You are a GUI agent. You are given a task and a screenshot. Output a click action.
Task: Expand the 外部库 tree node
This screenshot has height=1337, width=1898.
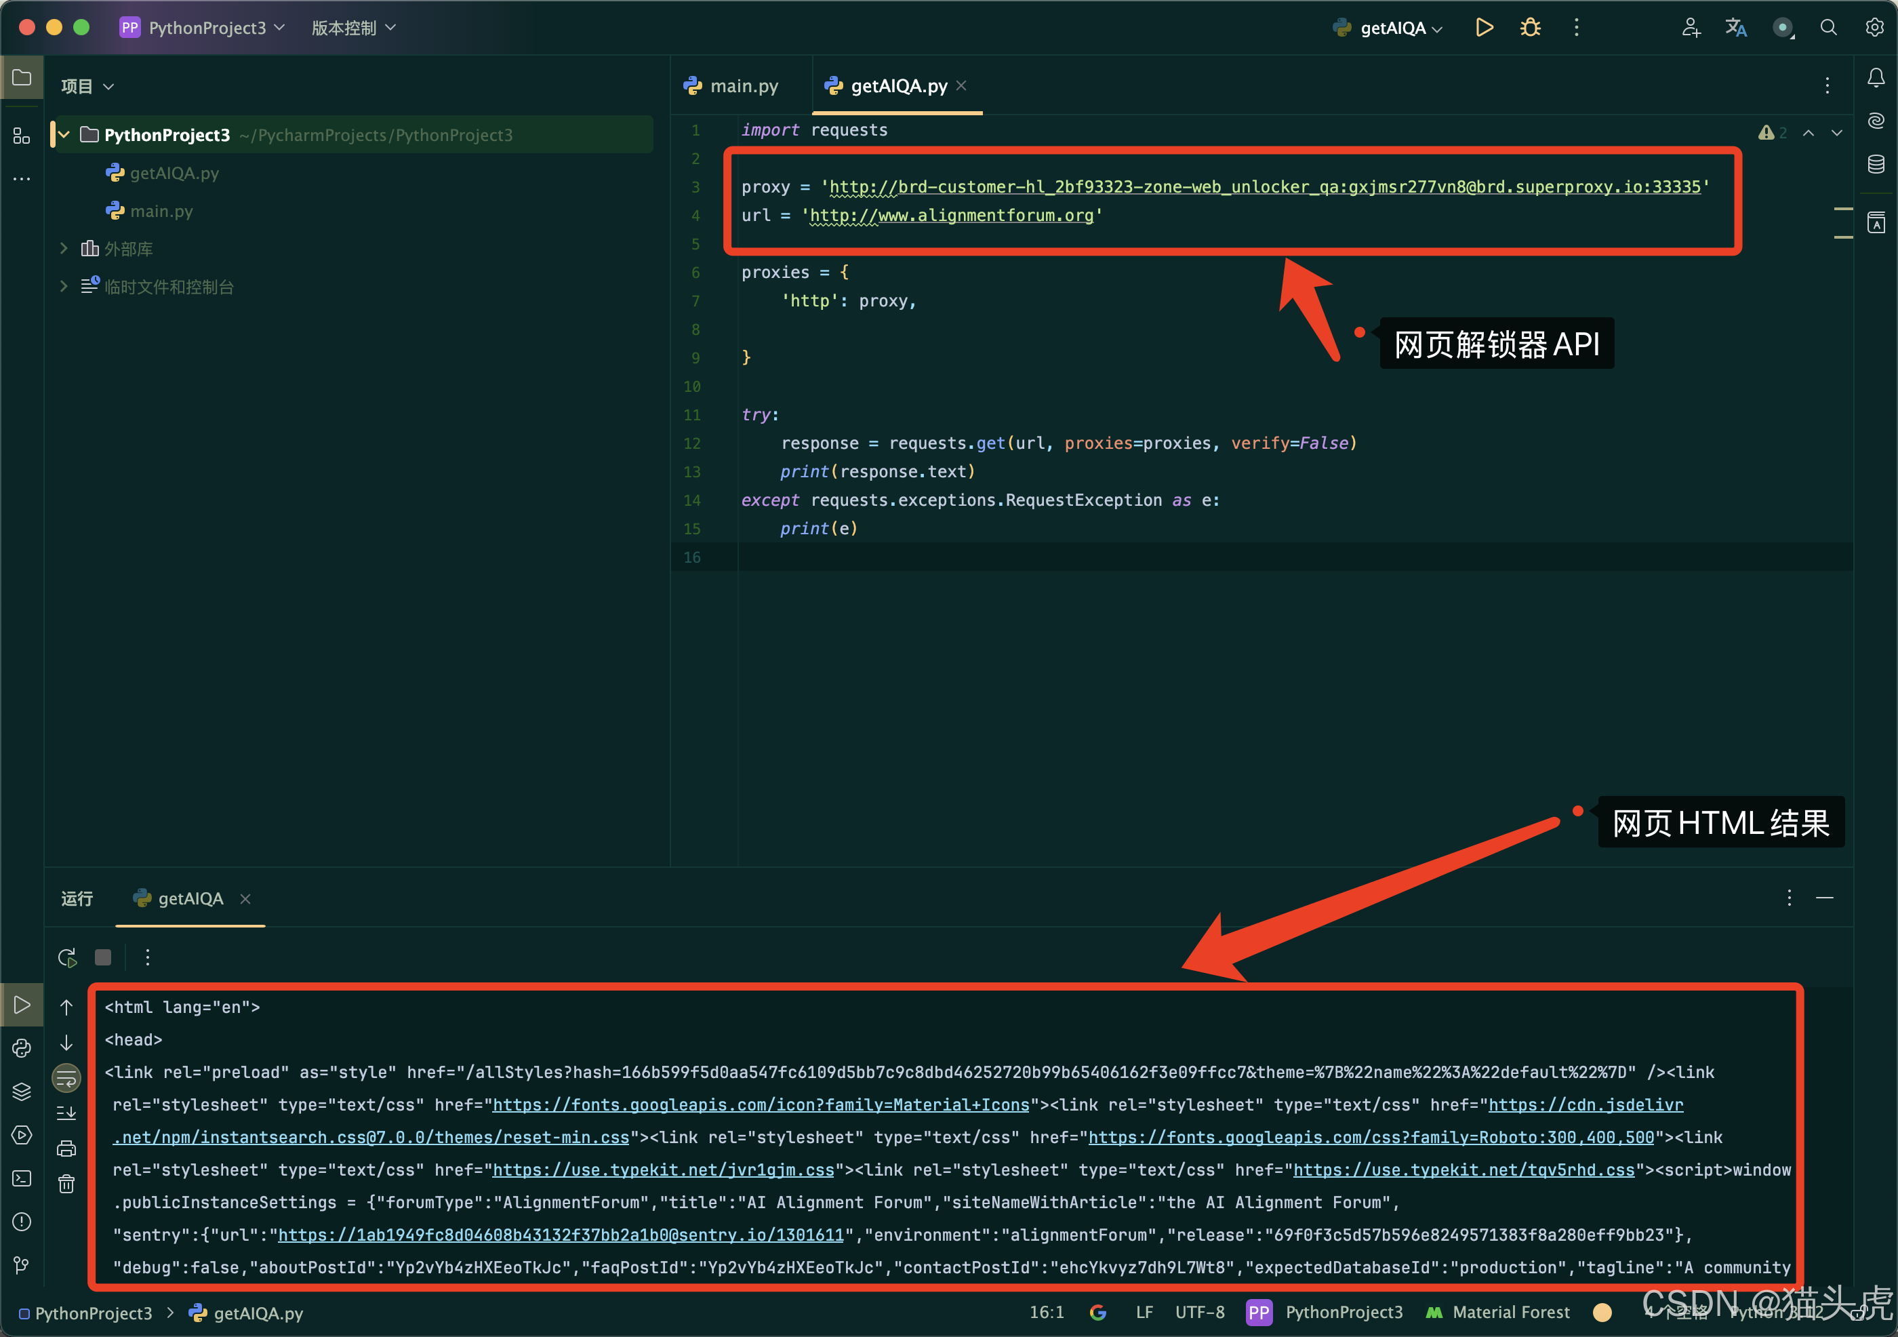[64, 248]
